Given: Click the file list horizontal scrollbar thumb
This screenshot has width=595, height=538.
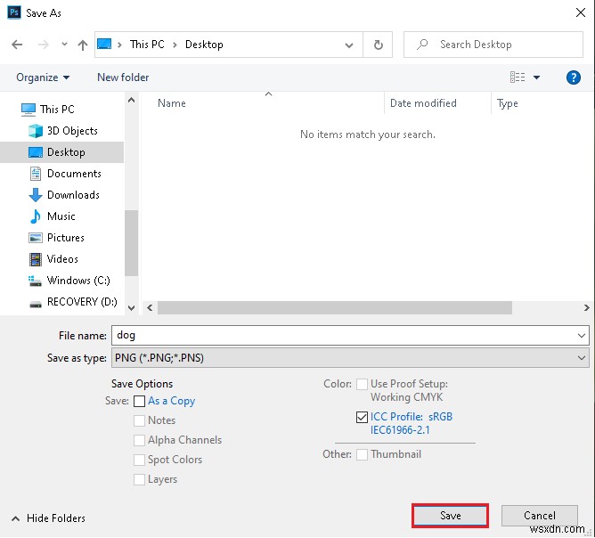Looking at the screenshot, I should (335, 307).
